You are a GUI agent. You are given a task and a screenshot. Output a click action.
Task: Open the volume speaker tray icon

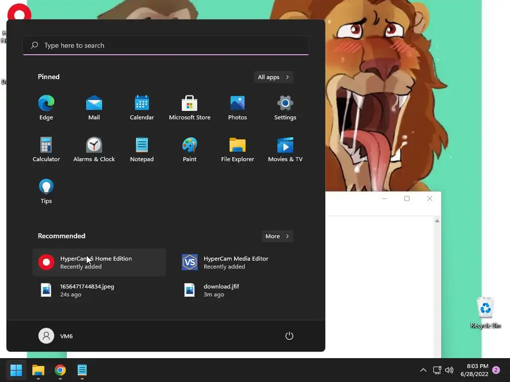tap(449, 370)
